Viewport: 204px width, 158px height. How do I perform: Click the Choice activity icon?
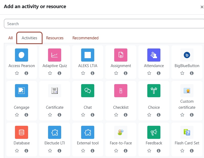[154, 91]
